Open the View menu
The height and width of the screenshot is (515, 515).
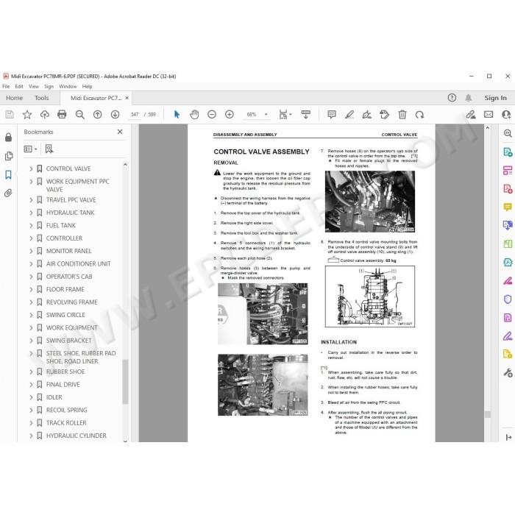tap(34, 86)
